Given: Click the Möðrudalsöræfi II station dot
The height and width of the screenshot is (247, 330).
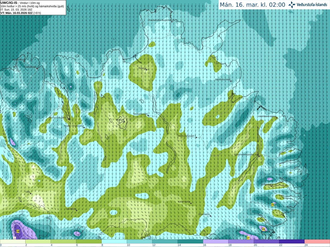Looking at the screenshot, I should (x=196, y=138).
